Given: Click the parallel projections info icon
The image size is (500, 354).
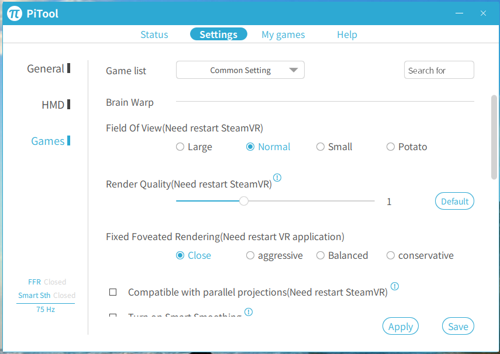Looking at the screenshot, I should point(395,286).
